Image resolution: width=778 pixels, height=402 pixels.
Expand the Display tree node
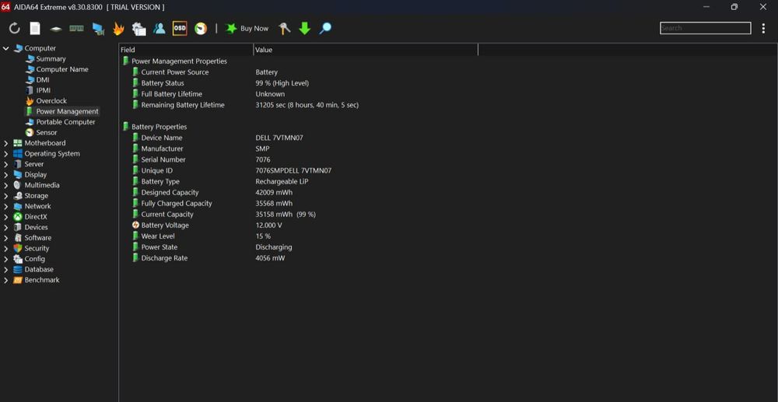pyautogui.click(x=6, y=175)
